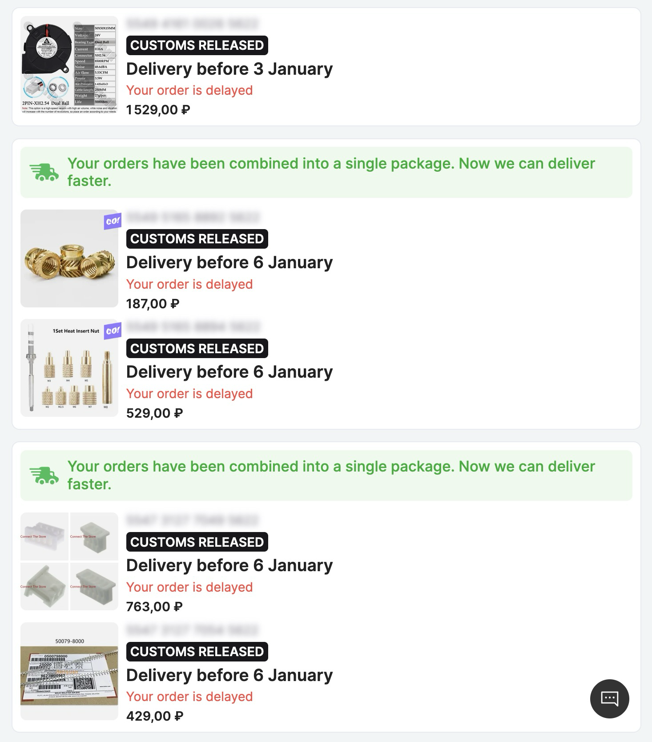This screenshot has width=652, height=742.
Task: Click the Delivery before 3 January heading
Action: (229, 69)
